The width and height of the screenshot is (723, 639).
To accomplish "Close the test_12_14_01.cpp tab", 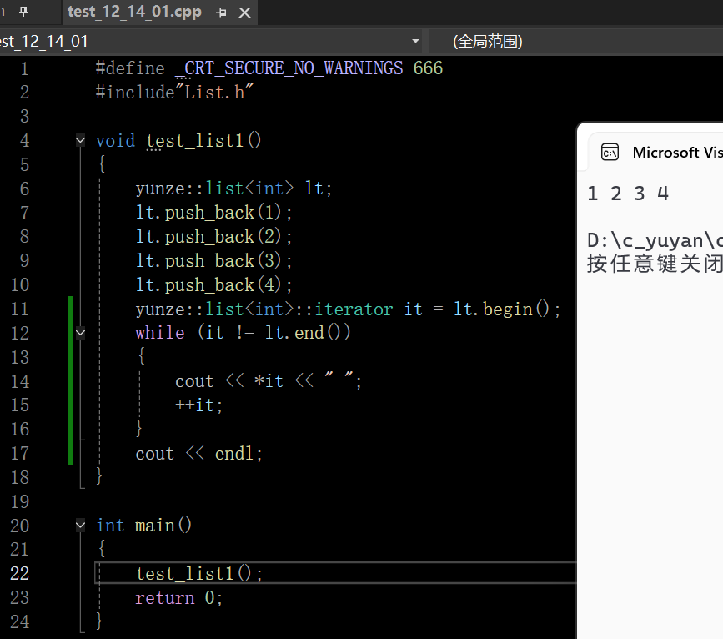I will (x=244, y=13).
